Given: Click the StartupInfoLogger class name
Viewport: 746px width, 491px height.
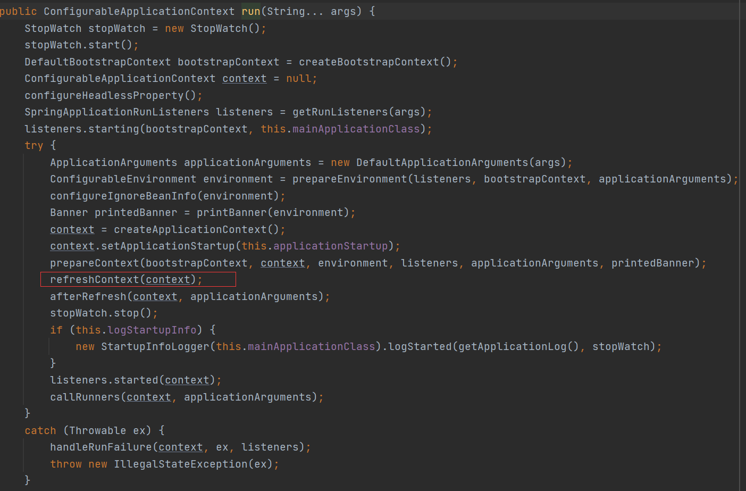Looking at the screenshot, I should click(x=155, y=346).
